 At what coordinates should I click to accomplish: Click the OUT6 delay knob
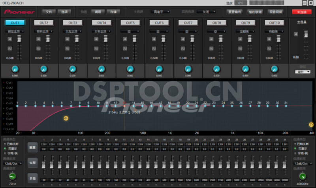159,69
